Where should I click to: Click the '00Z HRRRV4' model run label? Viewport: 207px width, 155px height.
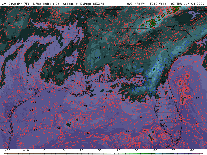136,4
